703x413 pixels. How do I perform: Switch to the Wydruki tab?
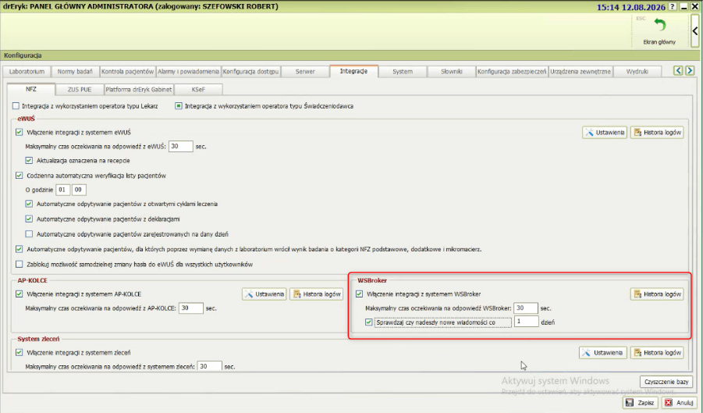[637, 71]
